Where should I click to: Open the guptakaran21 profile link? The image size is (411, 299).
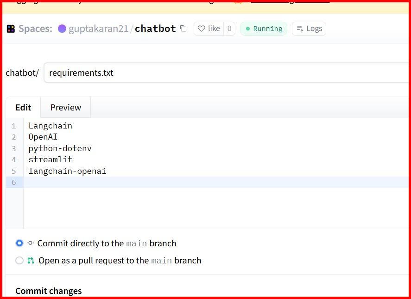click(98, 29)
